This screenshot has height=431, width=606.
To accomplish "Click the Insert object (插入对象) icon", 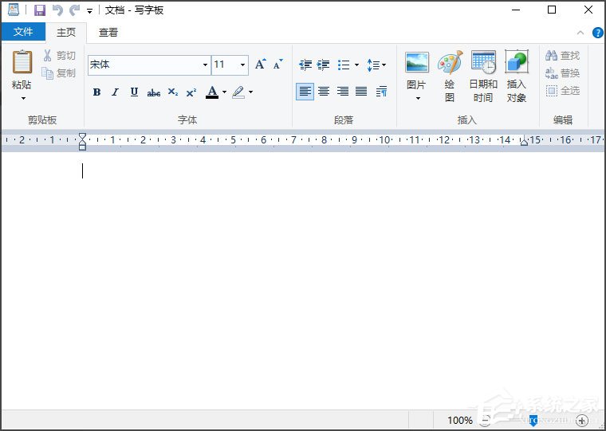I will coord(517,76).
